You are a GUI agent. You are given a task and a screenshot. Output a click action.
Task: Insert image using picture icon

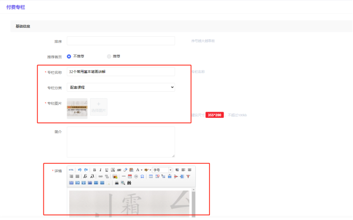[115, 176]
